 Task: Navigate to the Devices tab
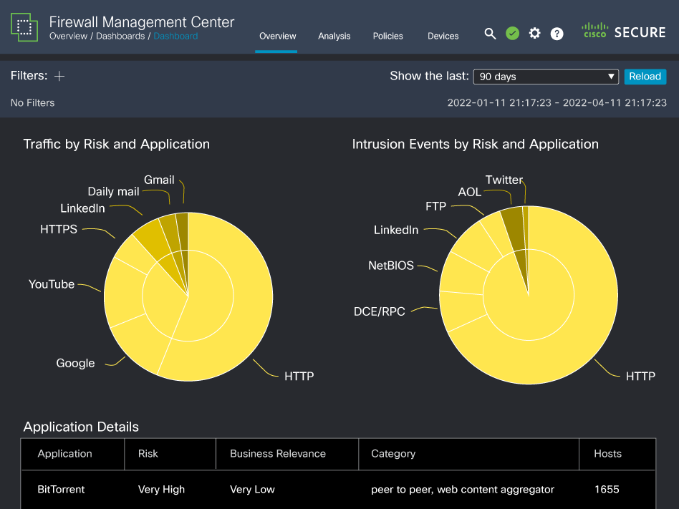point(443,36)
